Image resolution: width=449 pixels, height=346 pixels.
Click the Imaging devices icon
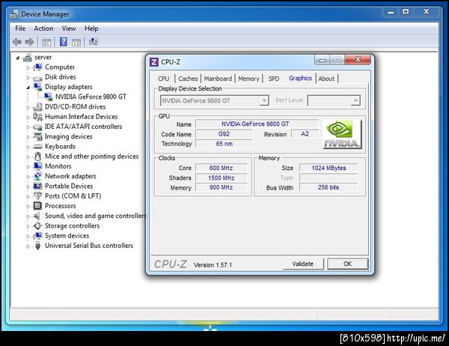click(x=37, y=136)
